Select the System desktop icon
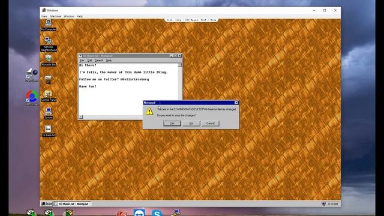This screenshot has width=384, height=216. pyautogui.click(x=49, y=113)
